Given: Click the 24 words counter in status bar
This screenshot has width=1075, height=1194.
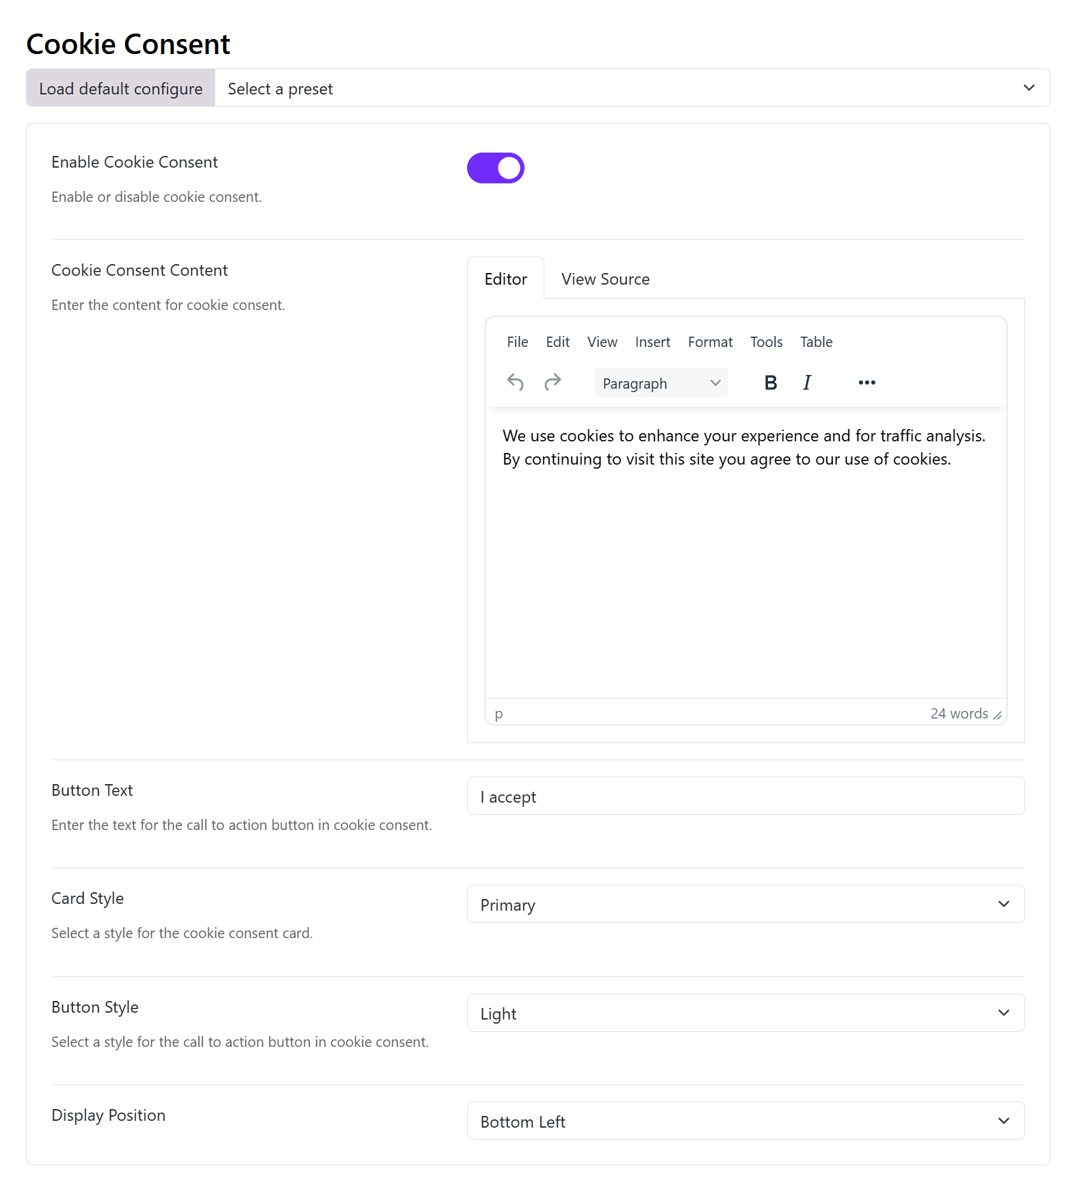Looking at the screenshot, I should pos(959,714).
